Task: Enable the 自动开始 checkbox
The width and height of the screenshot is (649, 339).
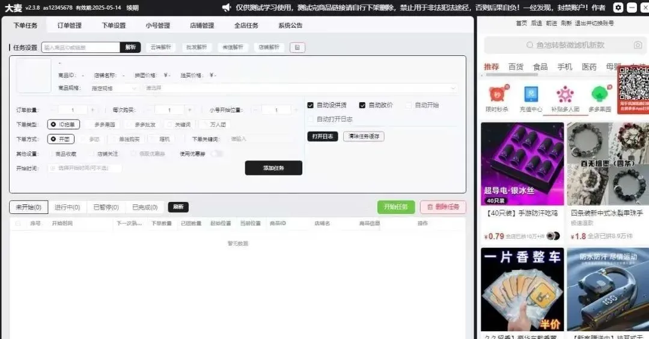Action: click(409, 105)
